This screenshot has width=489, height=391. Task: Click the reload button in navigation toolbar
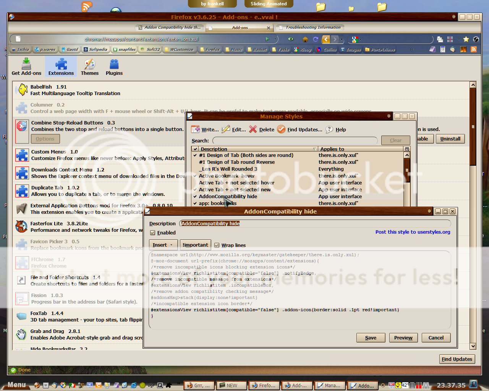316,39
